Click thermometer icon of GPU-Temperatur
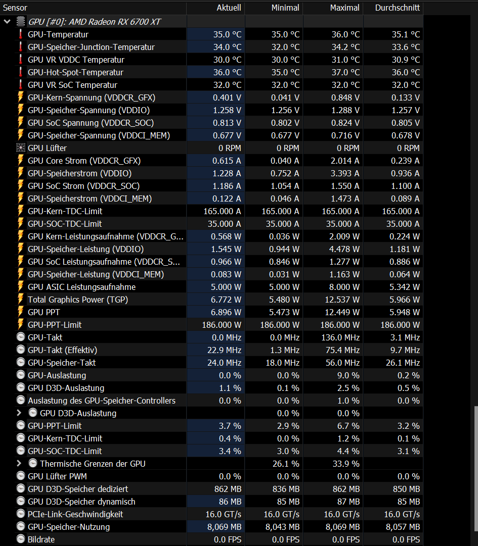478x546 pixels. [x=21, y=34]
